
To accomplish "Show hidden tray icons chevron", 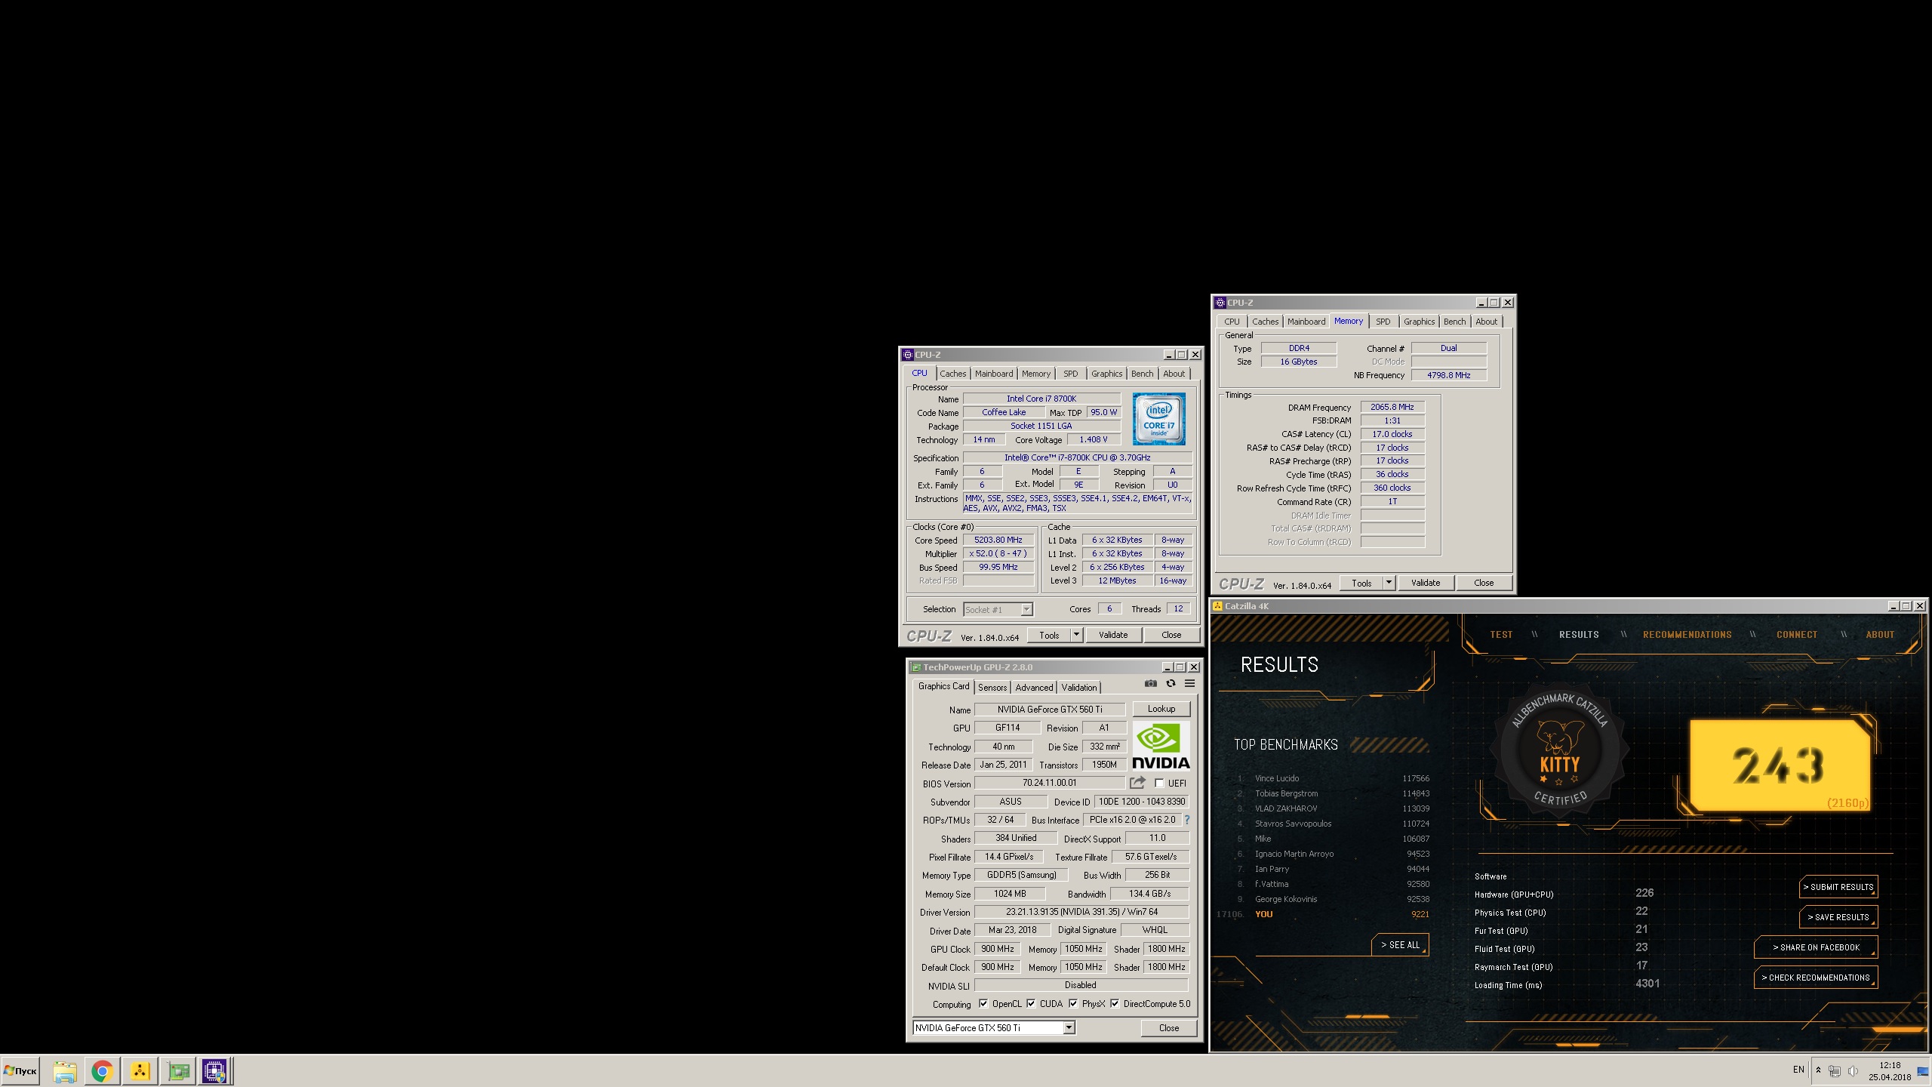I will pyautogui.click(x=1818, y=1071).
